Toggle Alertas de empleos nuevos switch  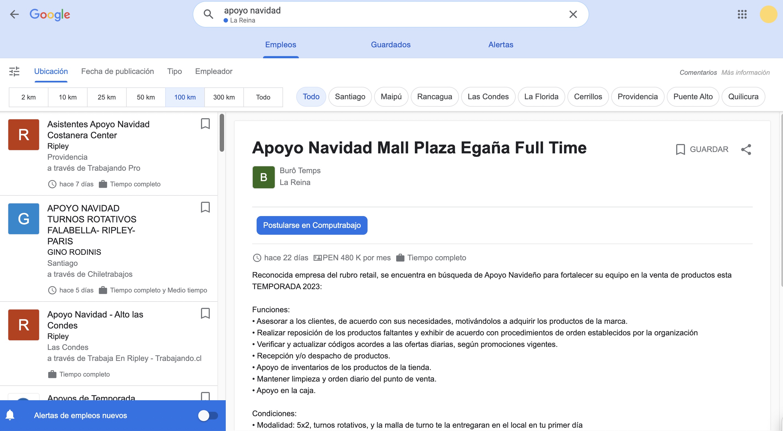[x=208, y=416]
